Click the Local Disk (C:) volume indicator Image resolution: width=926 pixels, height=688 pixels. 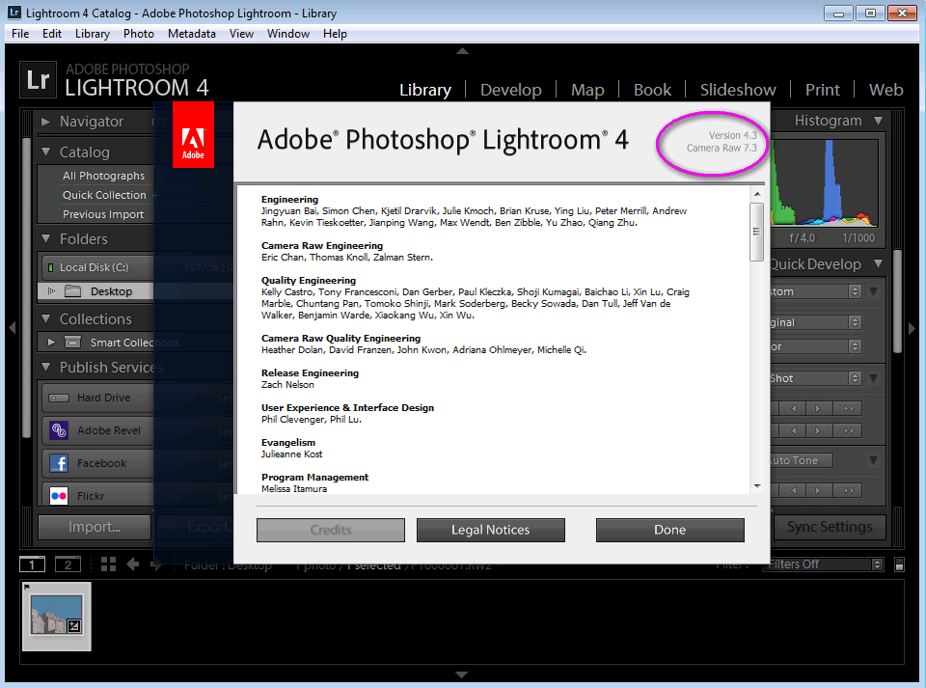[50, 267]
